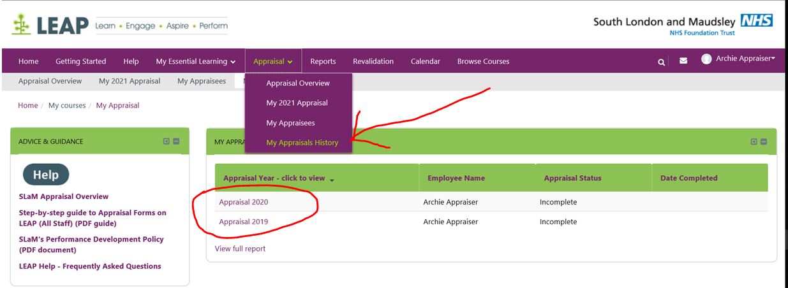The height and width of the screenshot is (288, 788).
Task: Open Getting Started in the navigation bar
Action: pyautogui.click(x=80, y=61)
